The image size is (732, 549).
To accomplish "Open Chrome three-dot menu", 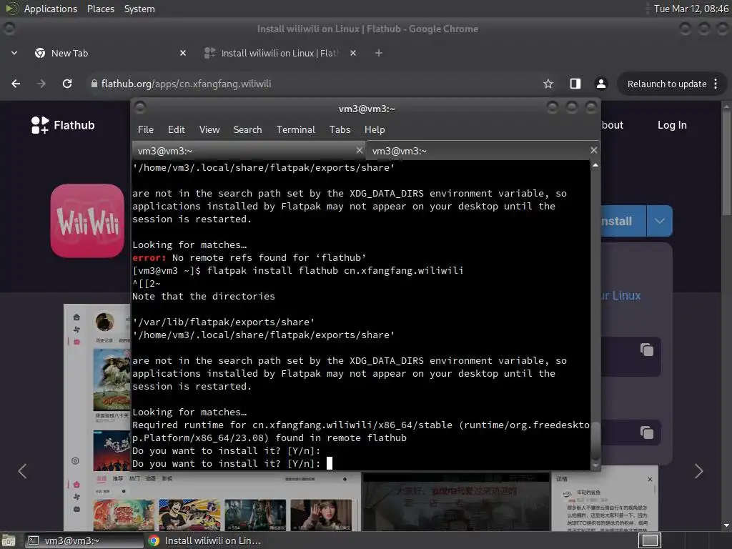I will [x=716, y=84].
